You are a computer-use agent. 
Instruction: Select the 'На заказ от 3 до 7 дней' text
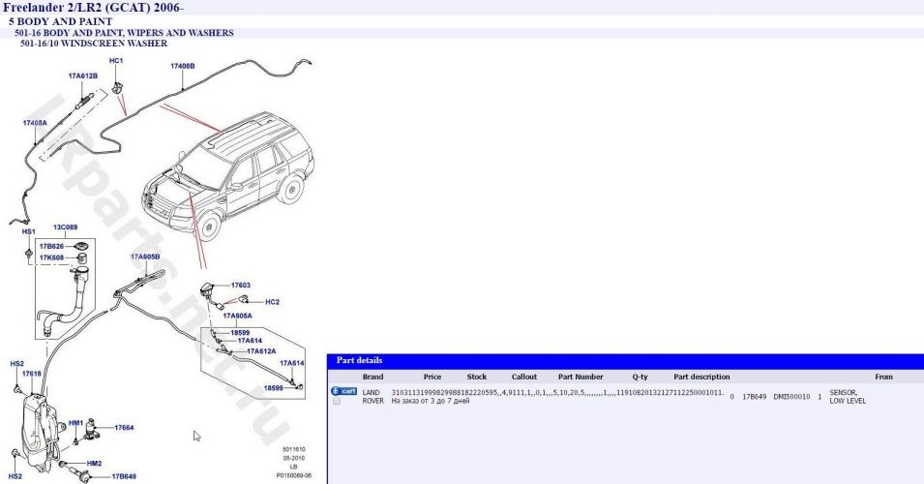tap(431, 401)
